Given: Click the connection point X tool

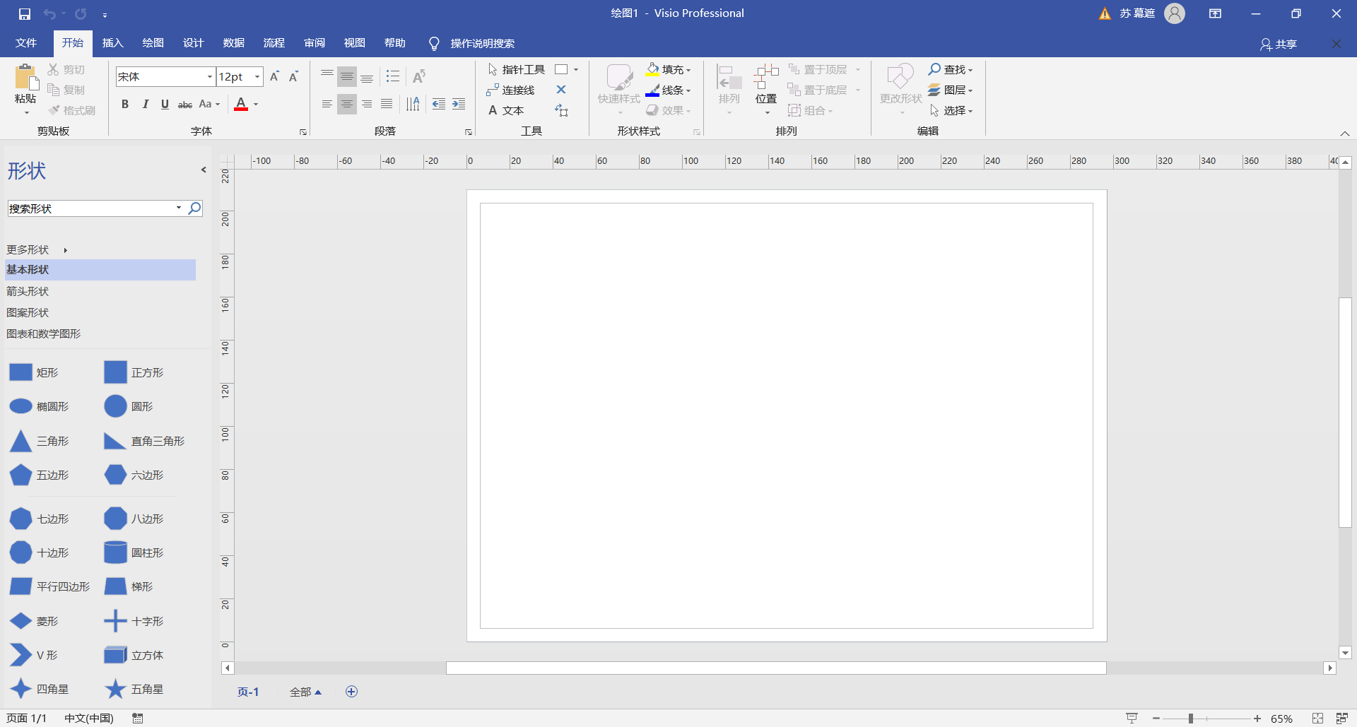Looking at the screenshot, I should [561, 90].
